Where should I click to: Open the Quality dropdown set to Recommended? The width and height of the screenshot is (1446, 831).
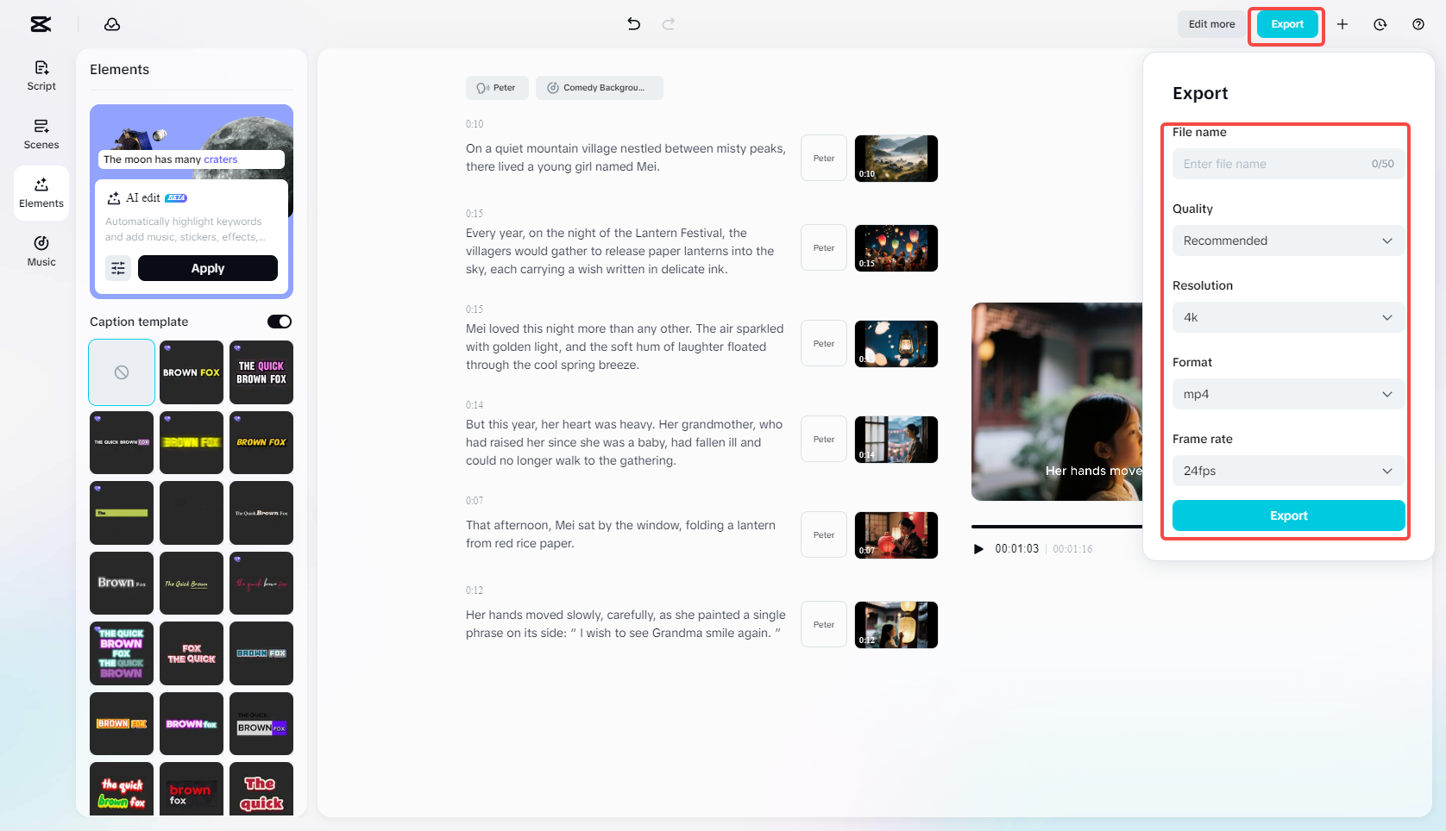click(x=1287, y=241)
